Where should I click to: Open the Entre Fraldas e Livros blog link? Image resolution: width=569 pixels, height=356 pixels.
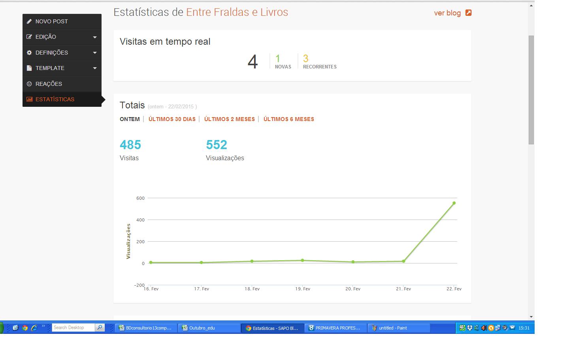coord(237,12)
